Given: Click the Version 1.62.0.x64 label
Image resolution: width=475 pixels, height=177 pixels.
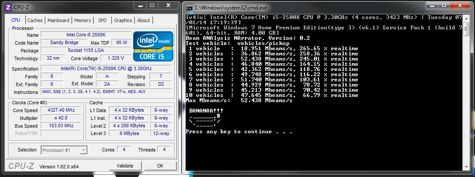Looking at the screenshot, I should point(59,166).
